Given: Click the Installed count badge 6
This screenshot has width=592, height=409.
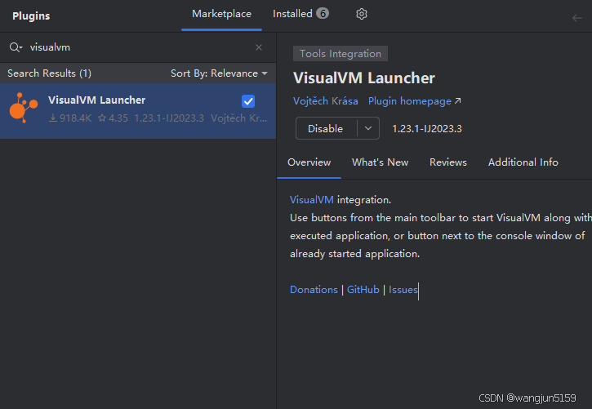Looking at the screenshot, I should click(x=323, y=14).
